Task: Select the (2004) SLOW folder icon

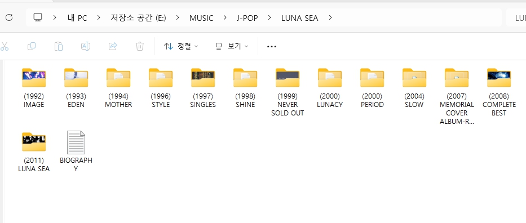Action: point(414,78)
